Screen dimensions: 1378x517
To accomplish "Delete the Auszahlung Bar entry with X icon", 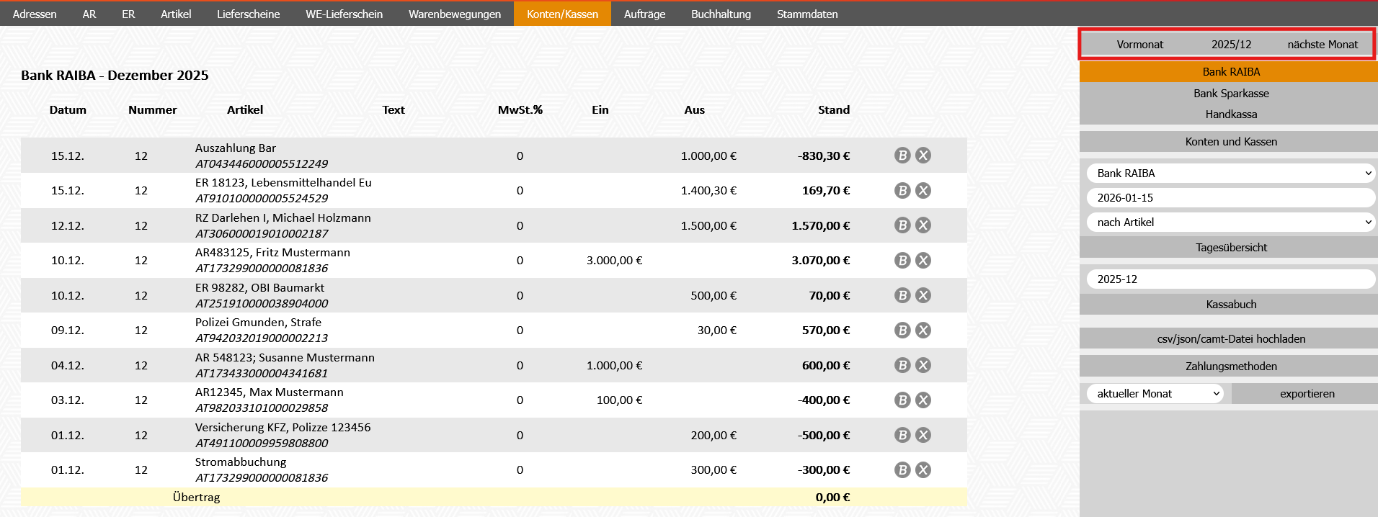I will (x=923, y=156).
